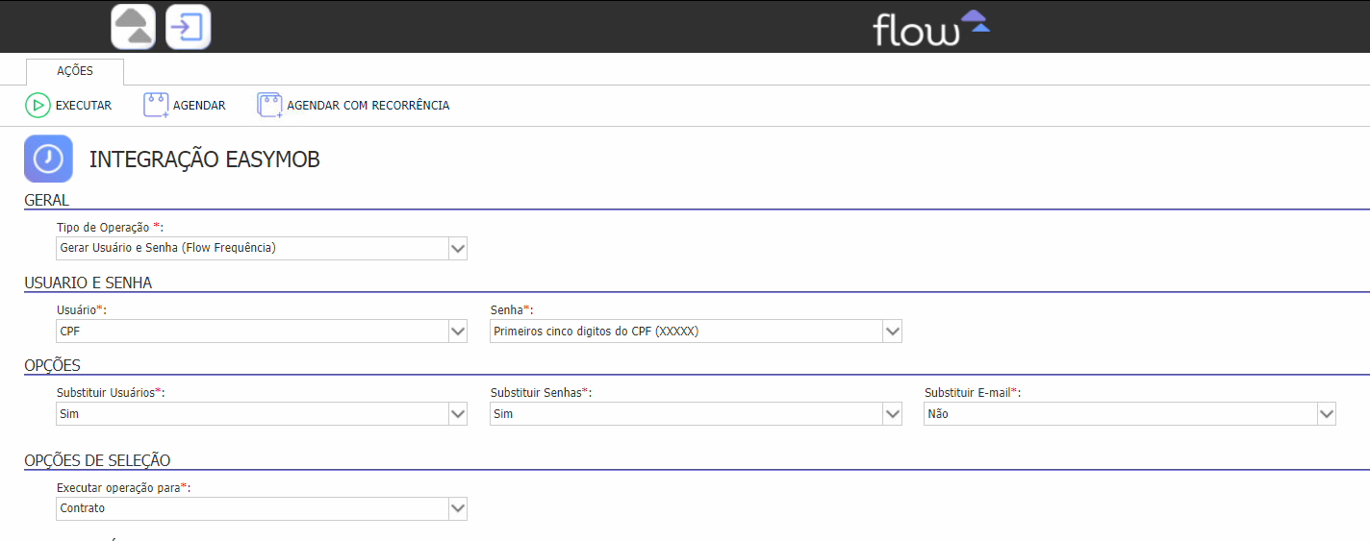
Task: Open the Usuário CPF dropdown
Action: click(x=262, y=332)
